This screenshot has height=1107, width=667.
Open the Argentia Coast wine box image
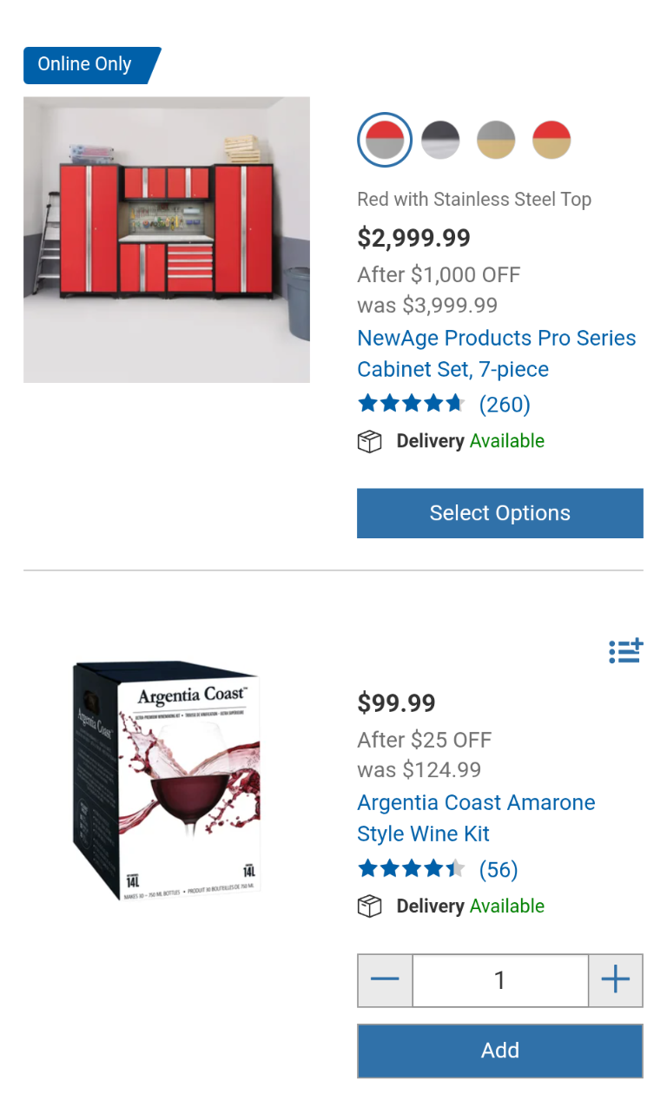[167, 780]
